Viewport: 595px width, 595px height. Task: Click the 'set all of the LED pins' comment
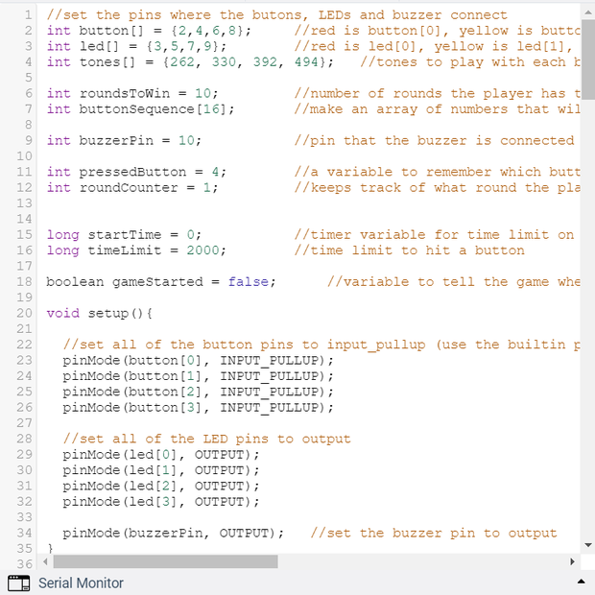[x=206, y=439]
